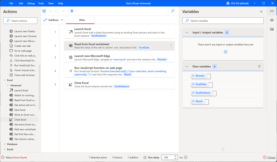Select Add new worksheet action
The image size is (277, 162).
(23, 129)
